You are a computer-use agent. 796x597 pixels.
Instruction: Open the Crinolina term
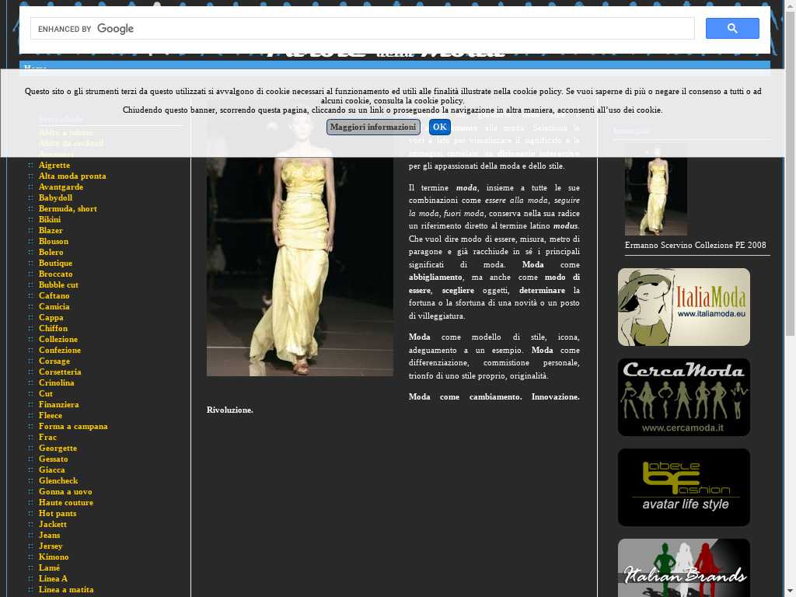(x=56, y=382)
